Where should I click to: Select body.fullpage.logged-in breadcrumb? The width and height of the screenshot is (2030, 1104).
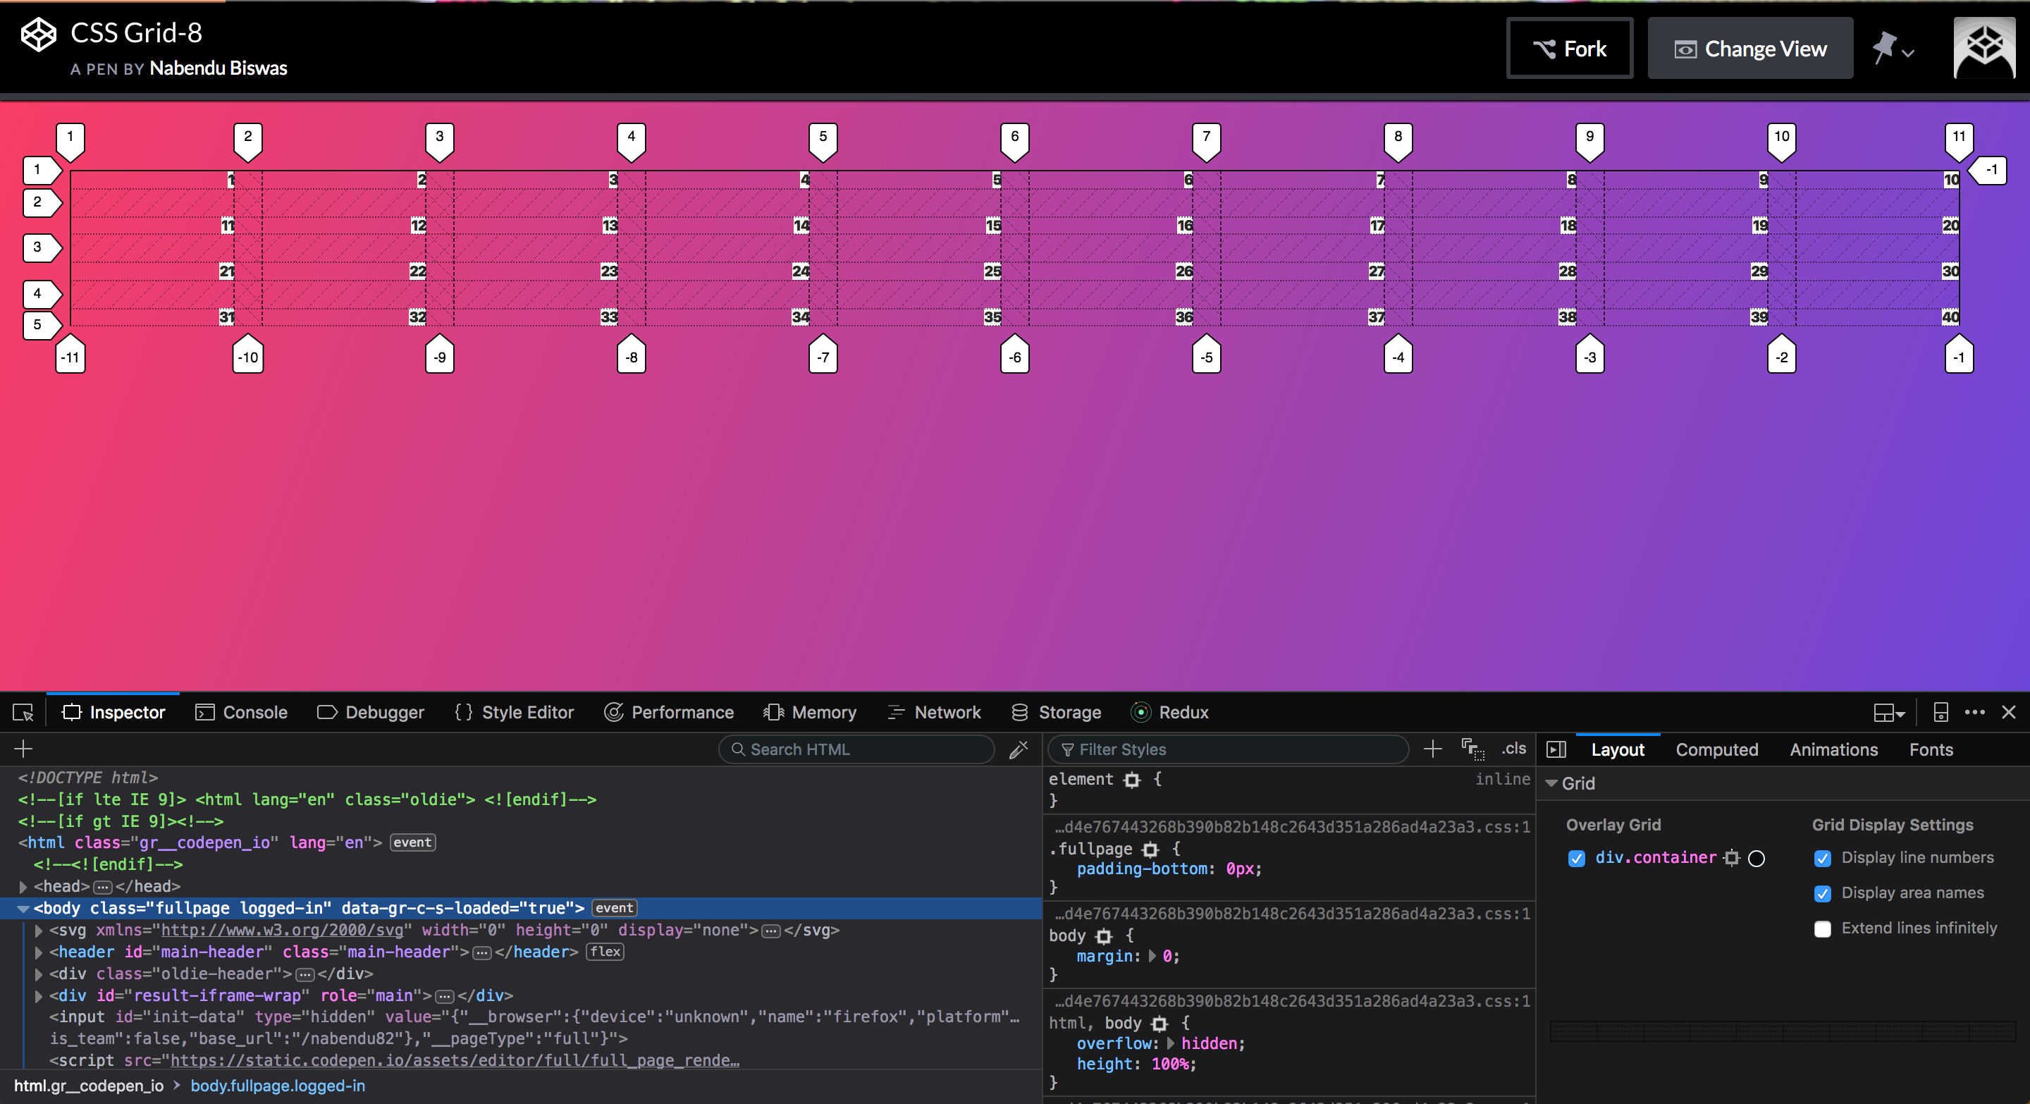278,1086
